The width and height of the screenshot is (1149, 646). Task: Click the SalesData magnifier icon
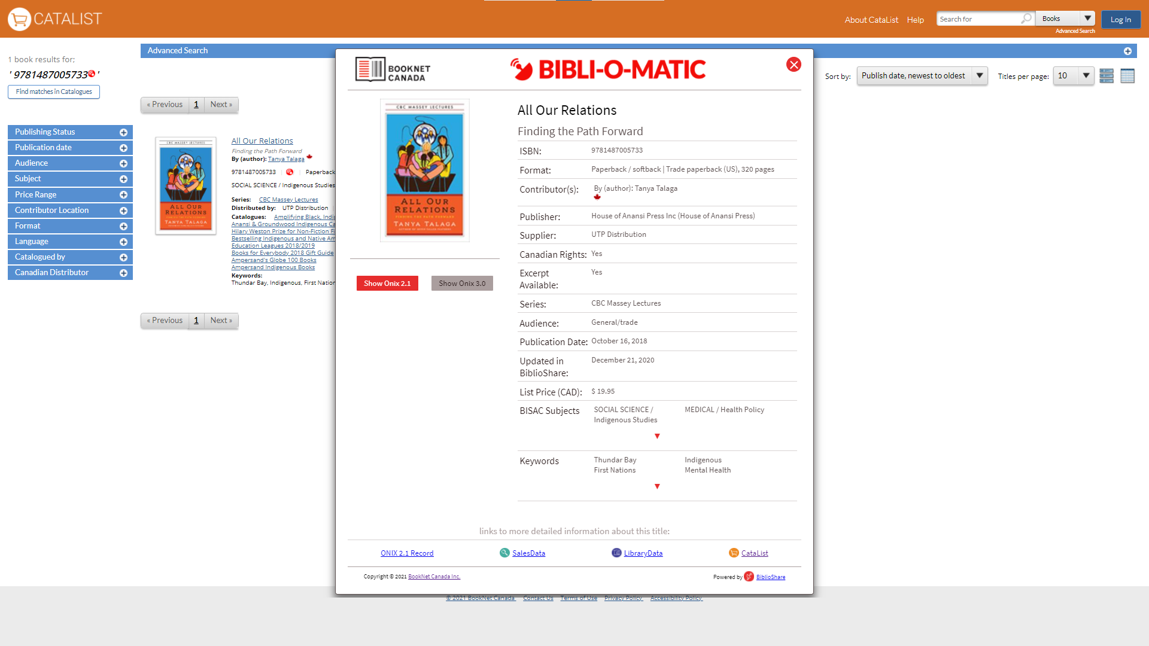pos(504,553)
